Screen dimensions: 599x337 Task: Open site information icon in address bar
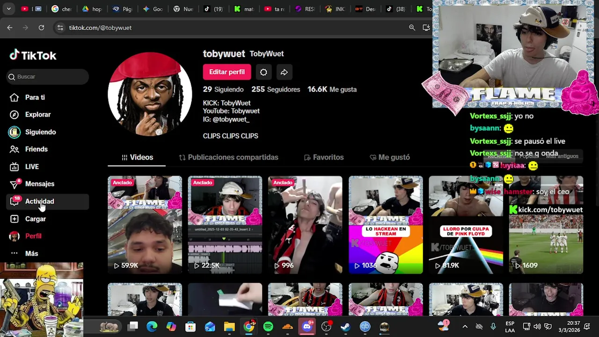[60, 28]
